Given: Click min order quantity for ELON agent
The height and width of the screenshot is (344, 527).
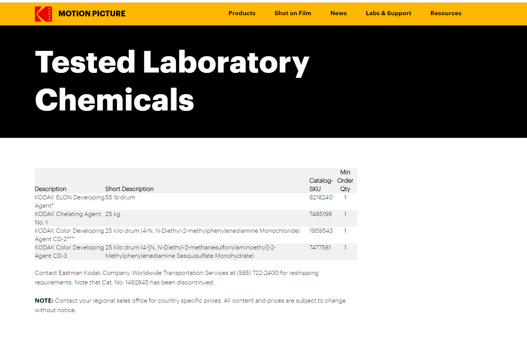Looking at the screenshot, I should tap(345, 197).
